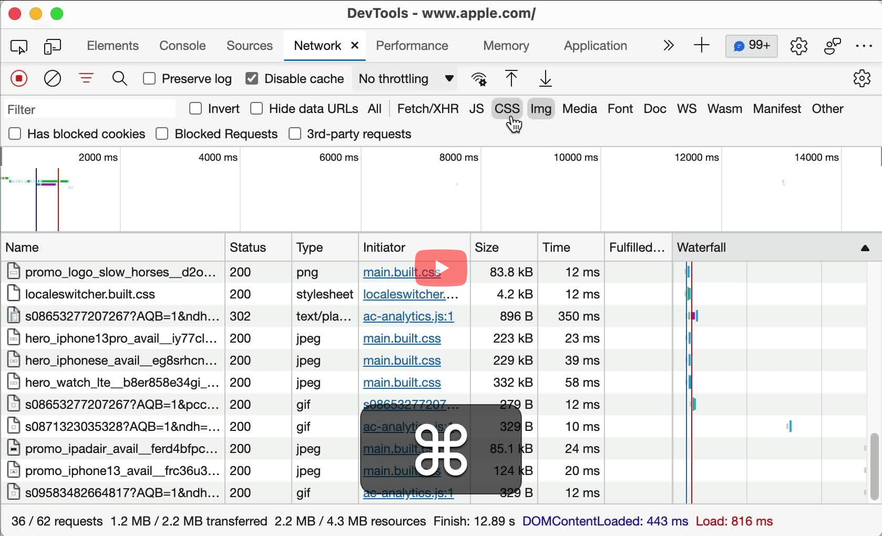Filter requests by Img type

pos(541,109)
